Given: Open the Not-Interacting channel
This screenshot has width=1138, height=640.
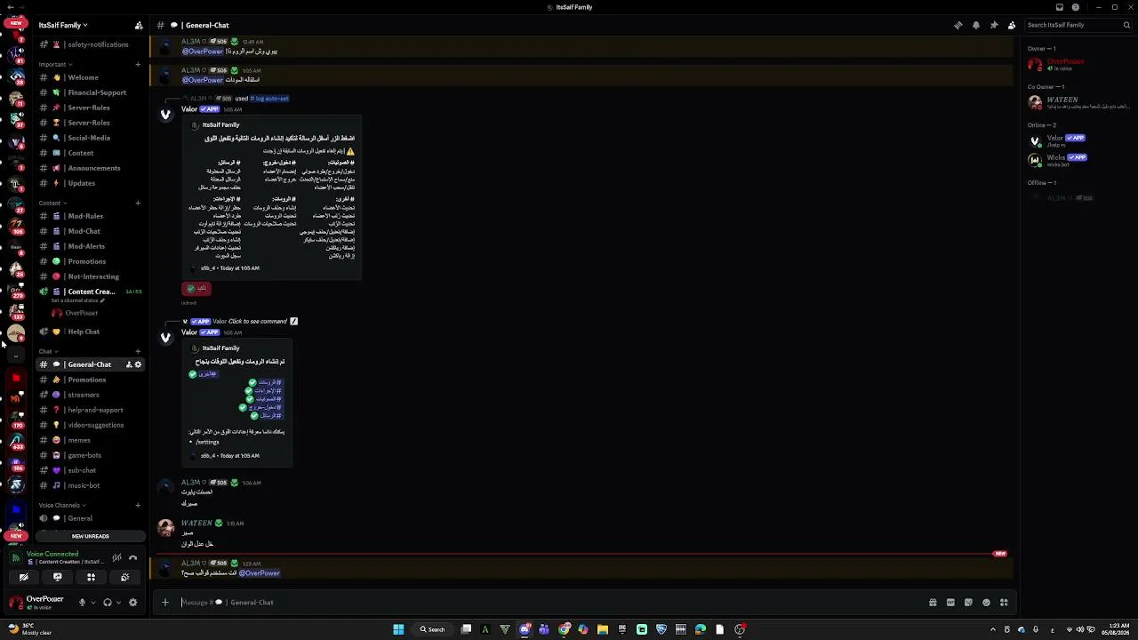Looking at the screenshot, I should pos(90,276).
